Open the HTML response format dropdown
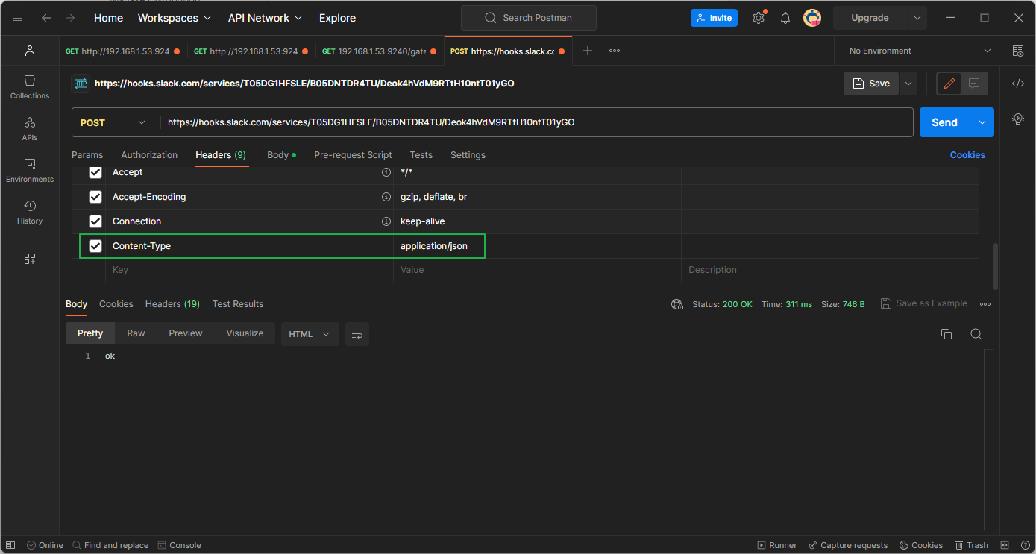Viewport: 1036px width, 554px height. tap(310, 334)
